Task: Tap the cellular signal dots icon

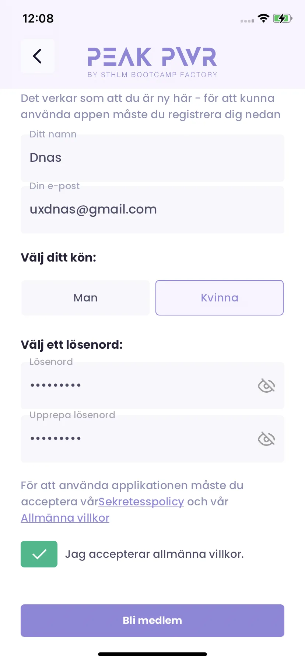Action: pos(247,21)
